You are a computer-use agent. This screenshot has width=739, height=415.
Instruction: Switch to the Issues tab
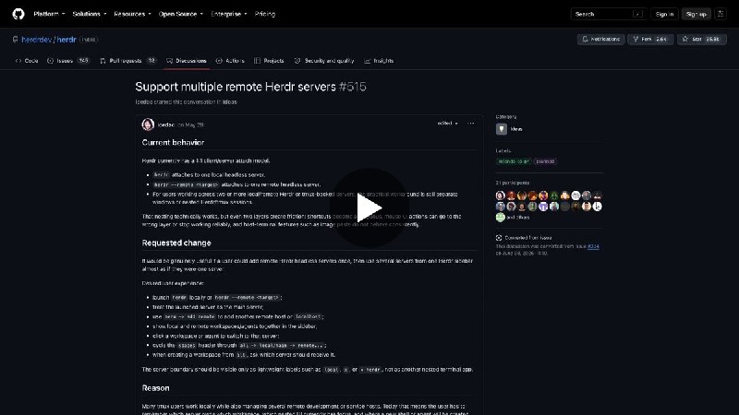click(x=67, y=61)
